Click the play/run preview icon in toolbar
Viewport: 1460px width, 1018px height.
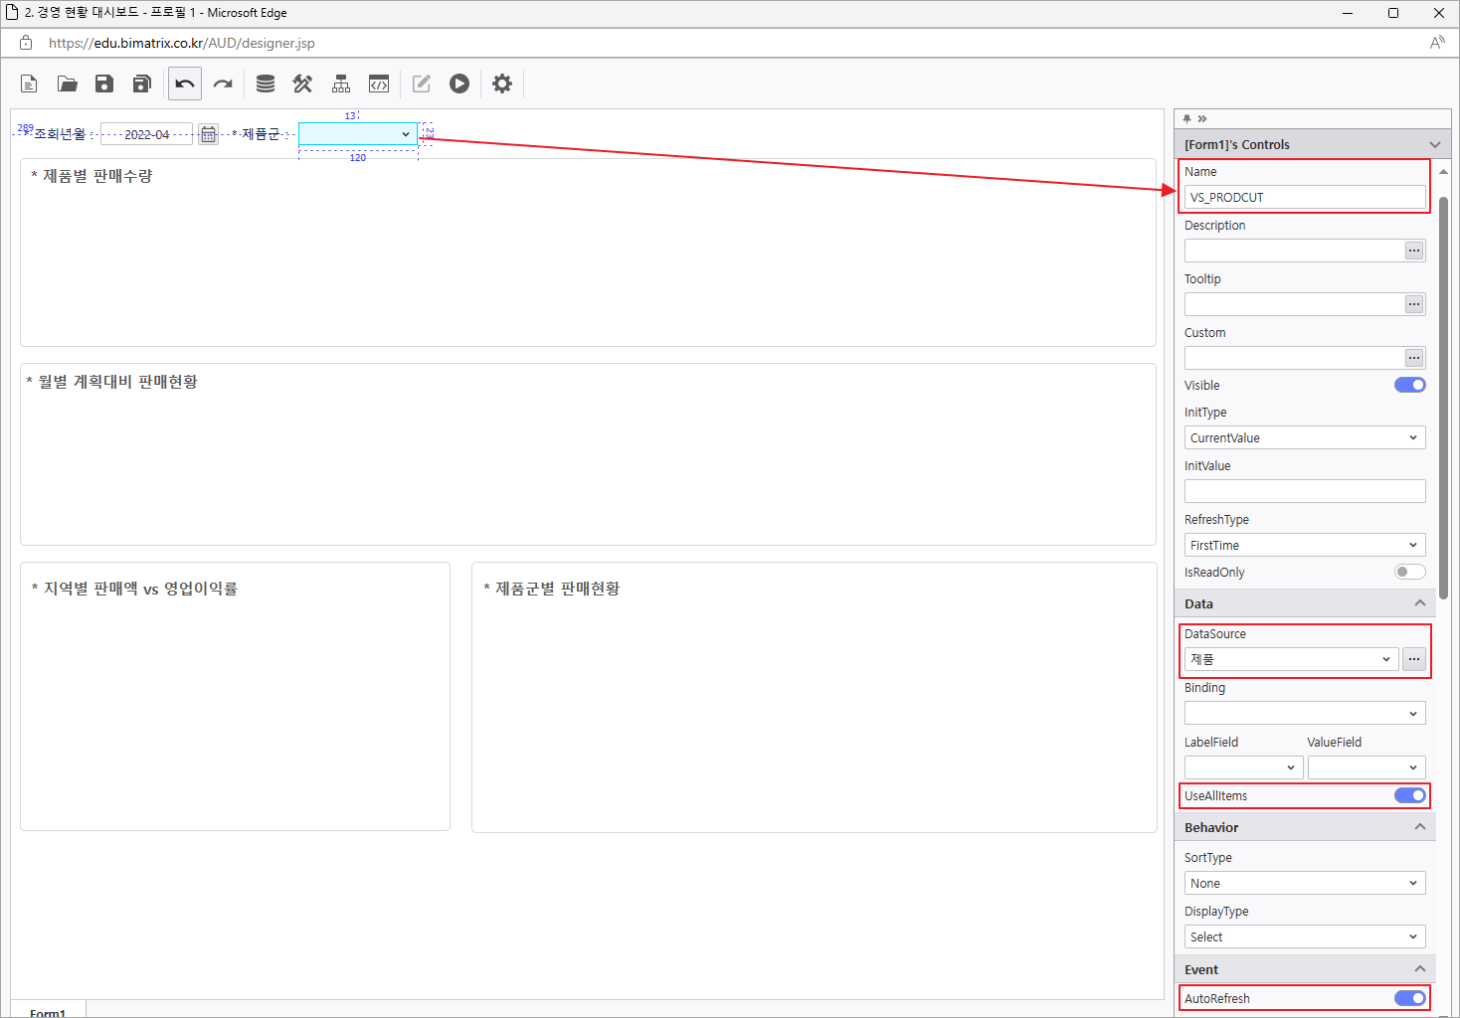click(458, 84)
